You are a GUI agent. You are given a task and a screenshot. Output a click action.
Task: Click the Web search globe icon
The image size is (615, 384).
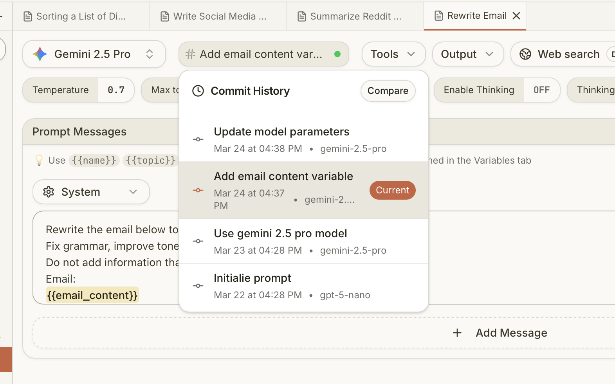pos(525,54)
